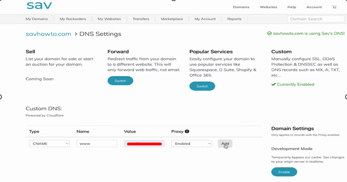Viewport: 347px width, 182px height.
Task: Open the Transfers tab
Action: (x=141, y=19)
